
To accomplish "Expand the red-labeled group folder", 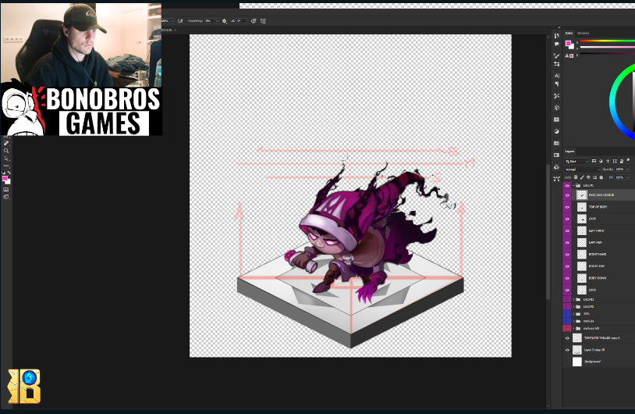I will [x=573, y=328].
